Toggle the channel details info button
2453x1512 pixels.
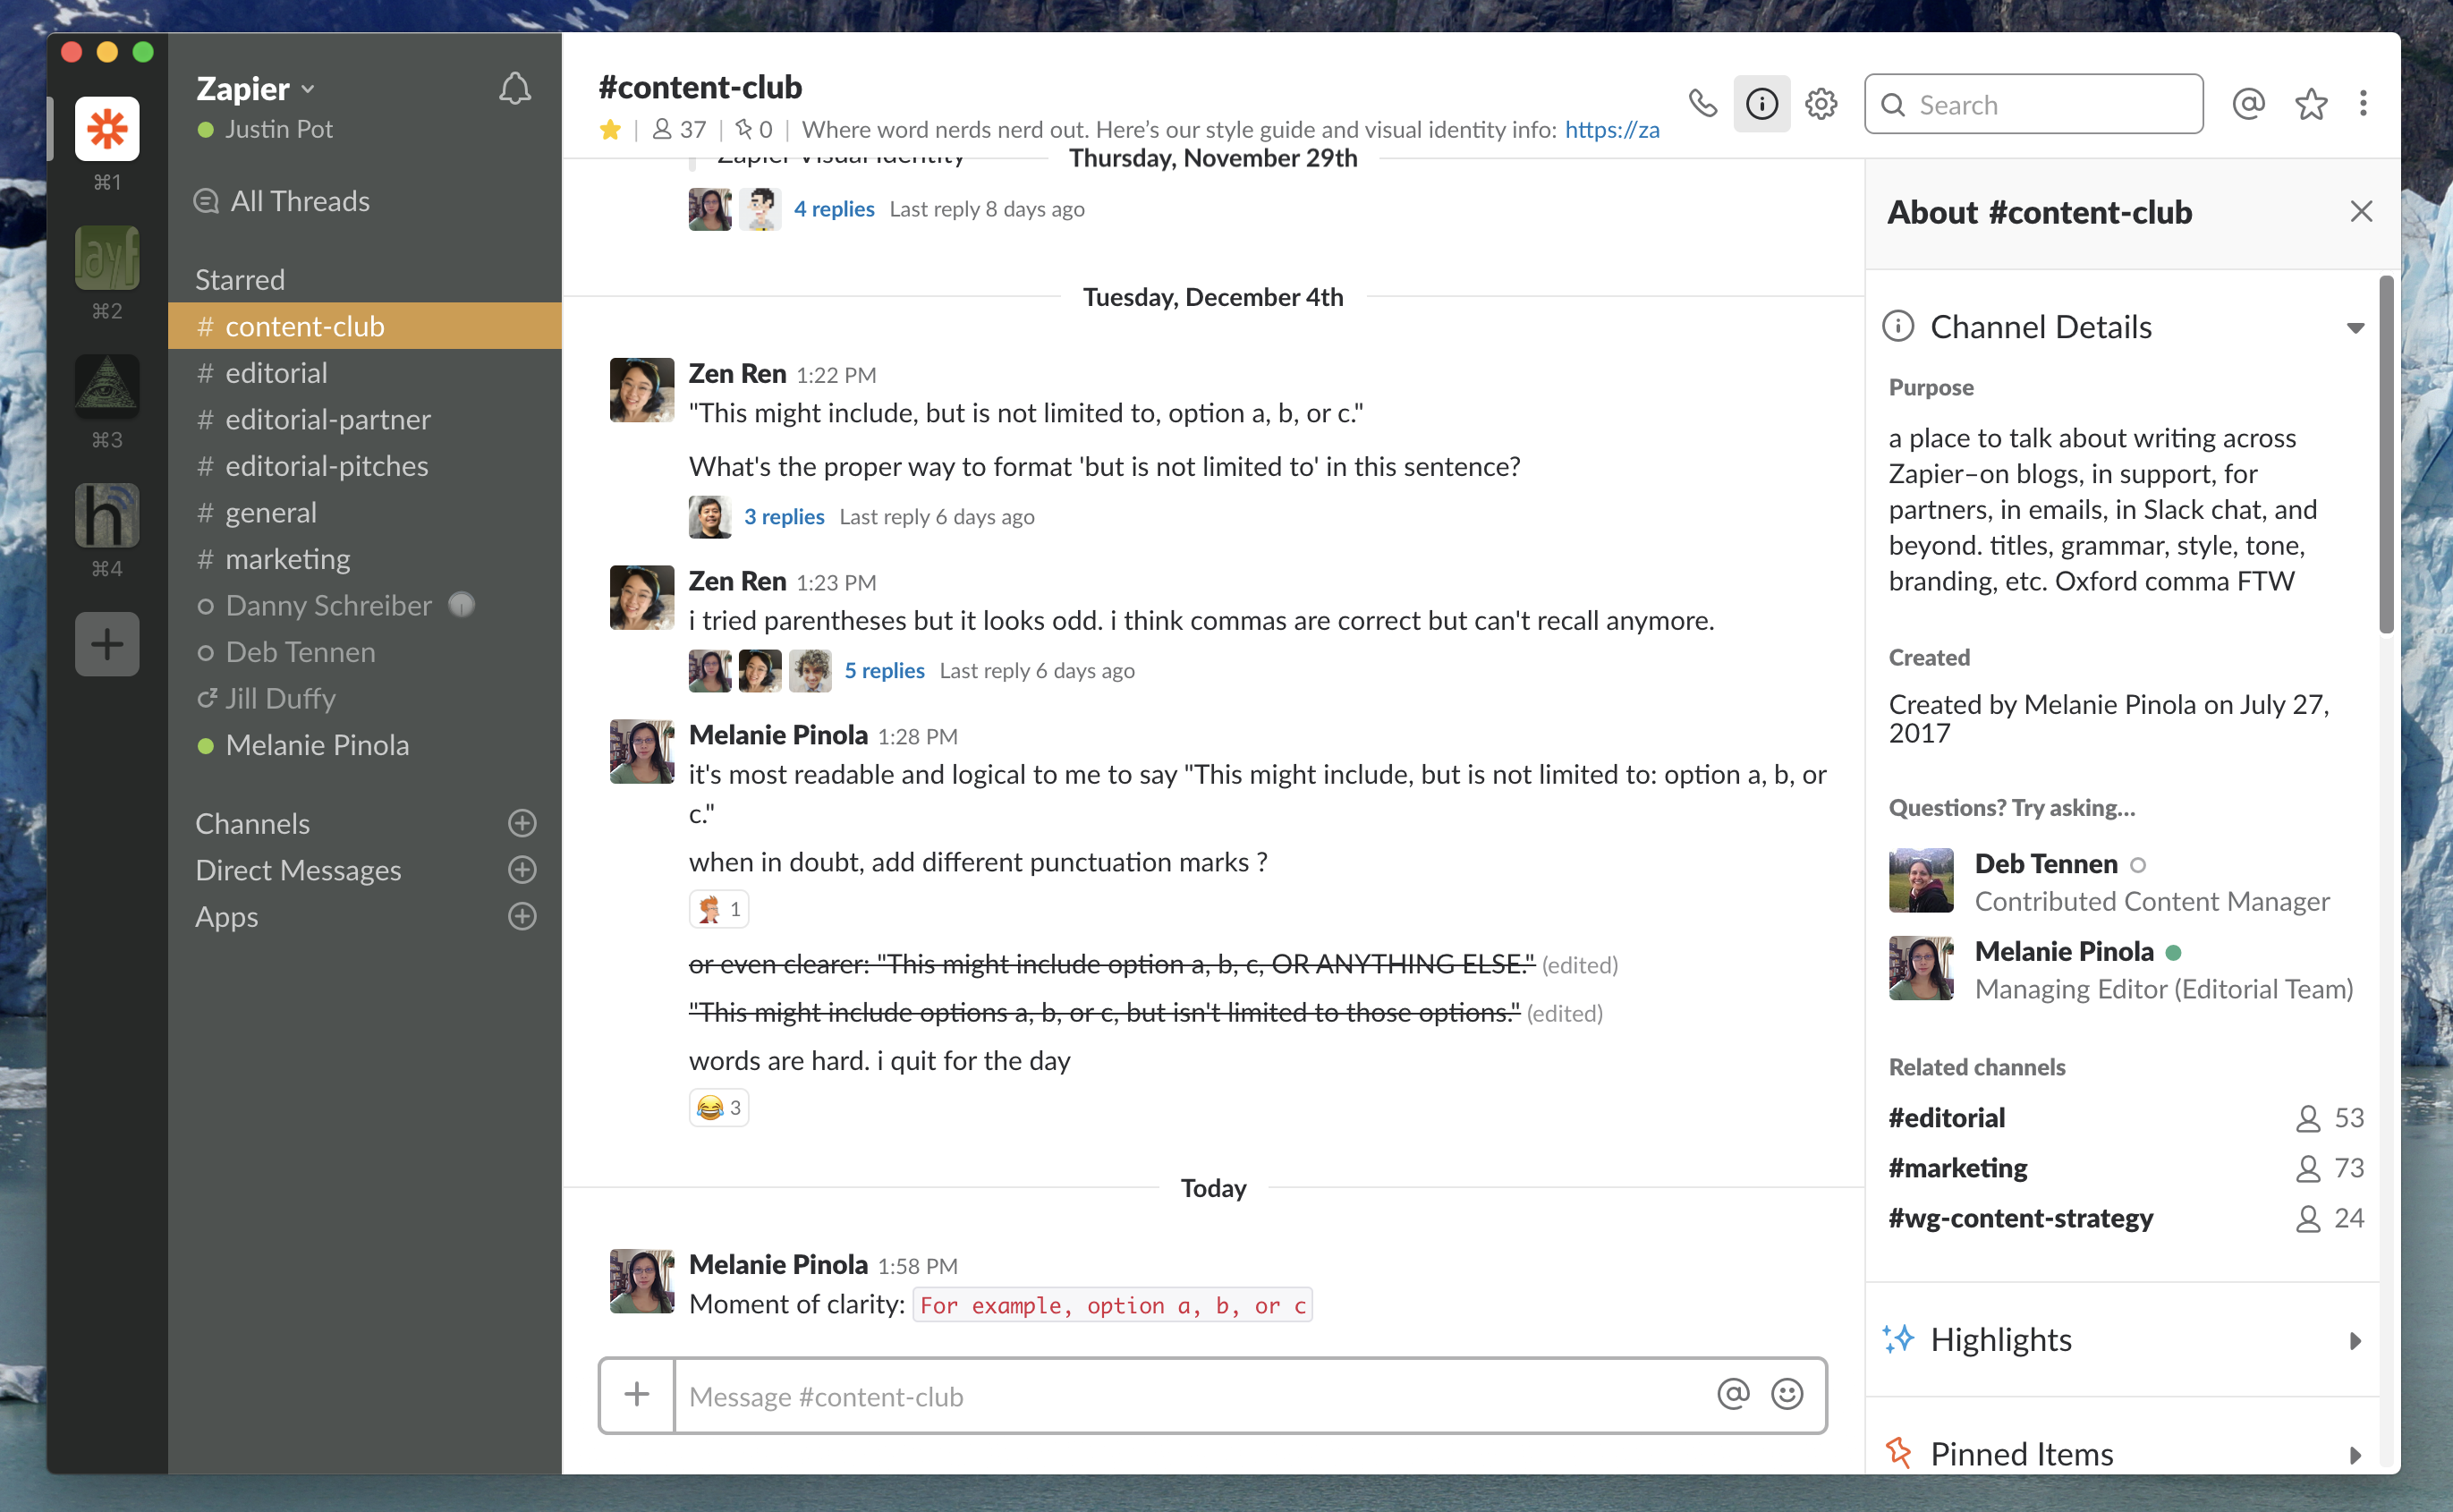[x=1761, y=103]
